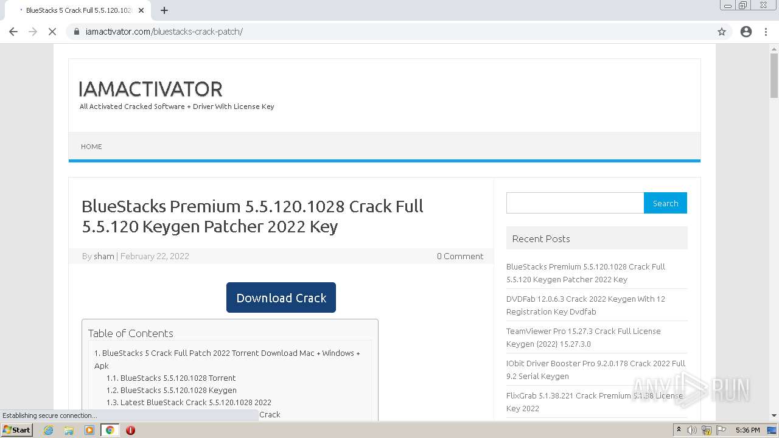Close the BlueStacks 5 Crack tab
This screenshot has width=779, height=438.
pos(142,10)
